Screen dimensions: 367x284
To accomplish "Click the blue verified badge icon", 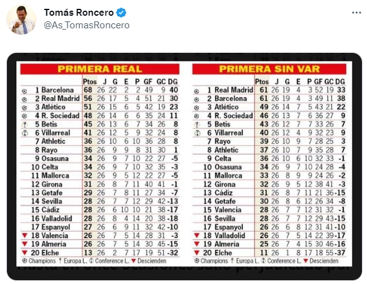I will pyautogui.click(x=121, y=13).
